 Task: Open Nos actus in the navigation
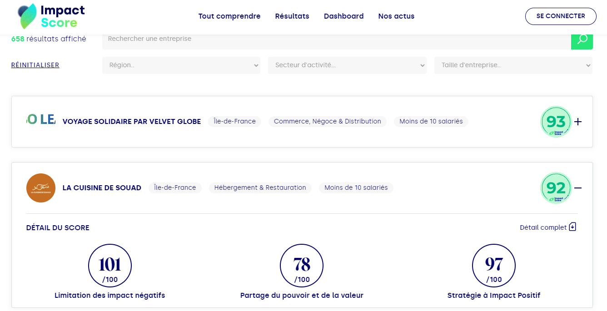coord(396,16)
